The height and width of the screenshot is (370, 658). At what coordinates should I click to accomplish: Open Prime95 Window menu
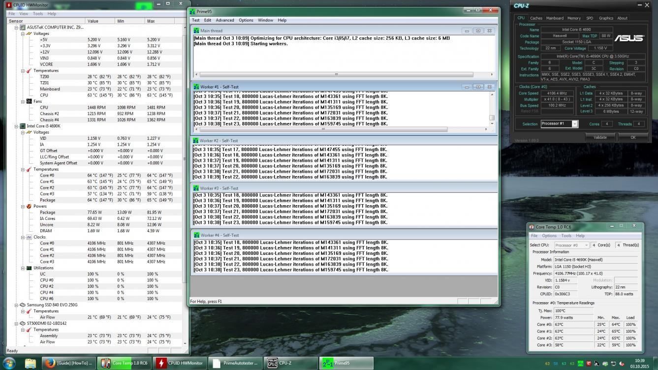265,20
